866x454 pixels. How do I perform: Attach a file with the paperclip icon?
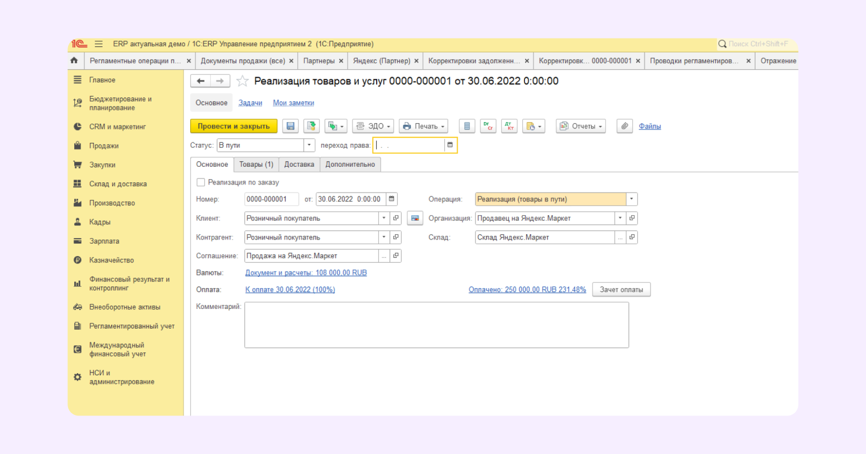[x=625, y=126]
